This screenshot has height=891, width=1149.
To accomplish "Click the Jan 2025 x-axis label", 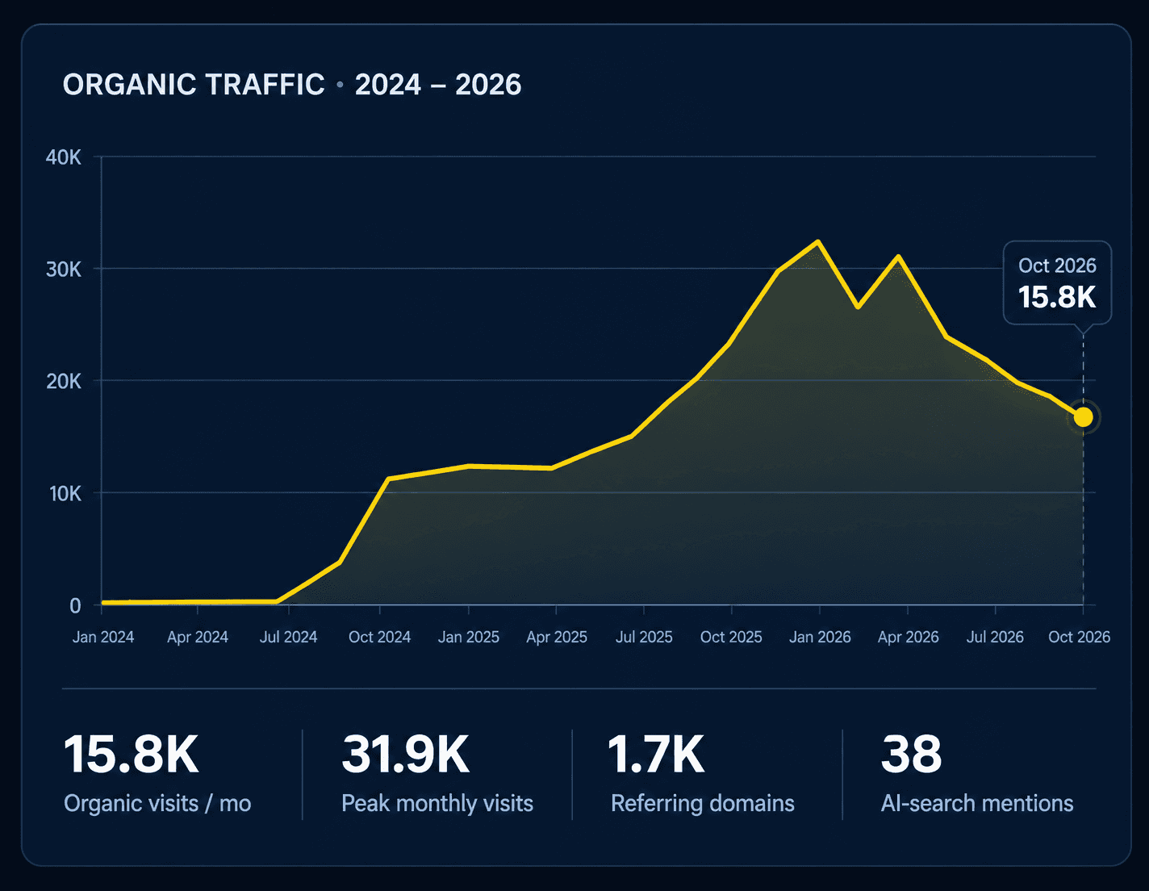I will point(469,637).
